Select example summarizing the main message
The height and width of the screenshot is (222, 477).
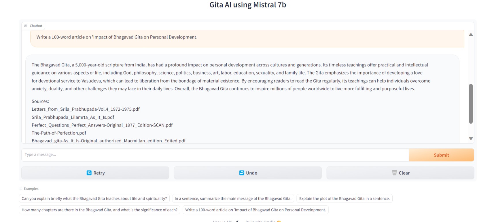233,198
